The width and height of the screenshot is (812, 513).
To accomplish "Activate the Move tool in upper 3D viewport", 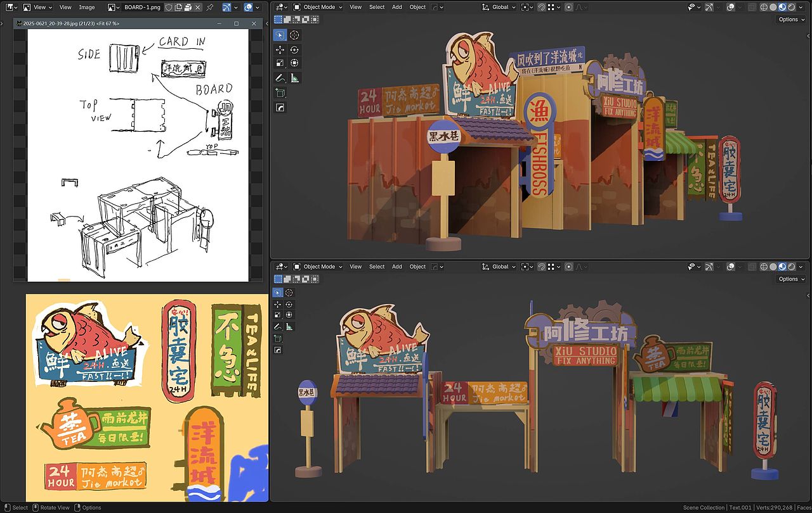I will (x=280, y=49).
